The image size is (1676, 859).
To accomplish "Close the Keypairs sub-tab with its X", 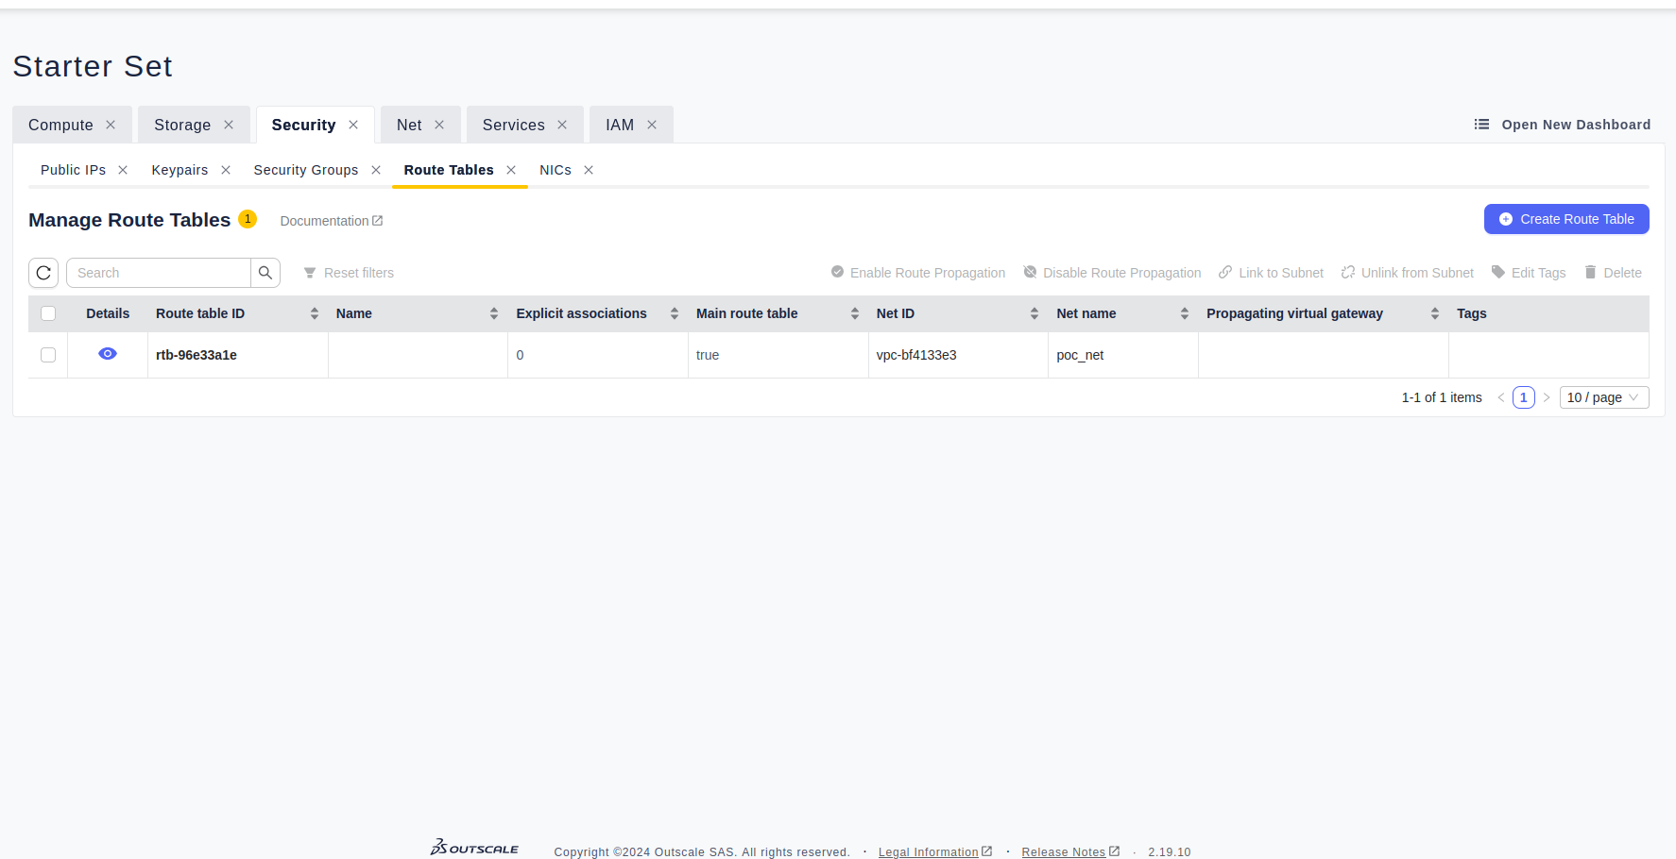I will click(226, 170).
